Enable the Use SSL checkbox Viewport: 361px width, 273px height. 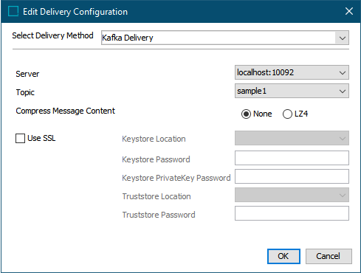tap(20, 138)
